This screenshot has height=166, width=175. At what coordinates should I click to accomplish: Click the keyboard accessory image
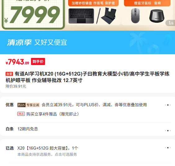(x=81, y=16)
